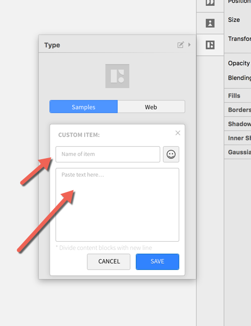
Task: Select the Type plugin icon in sidebar
Action: (210, 45)
